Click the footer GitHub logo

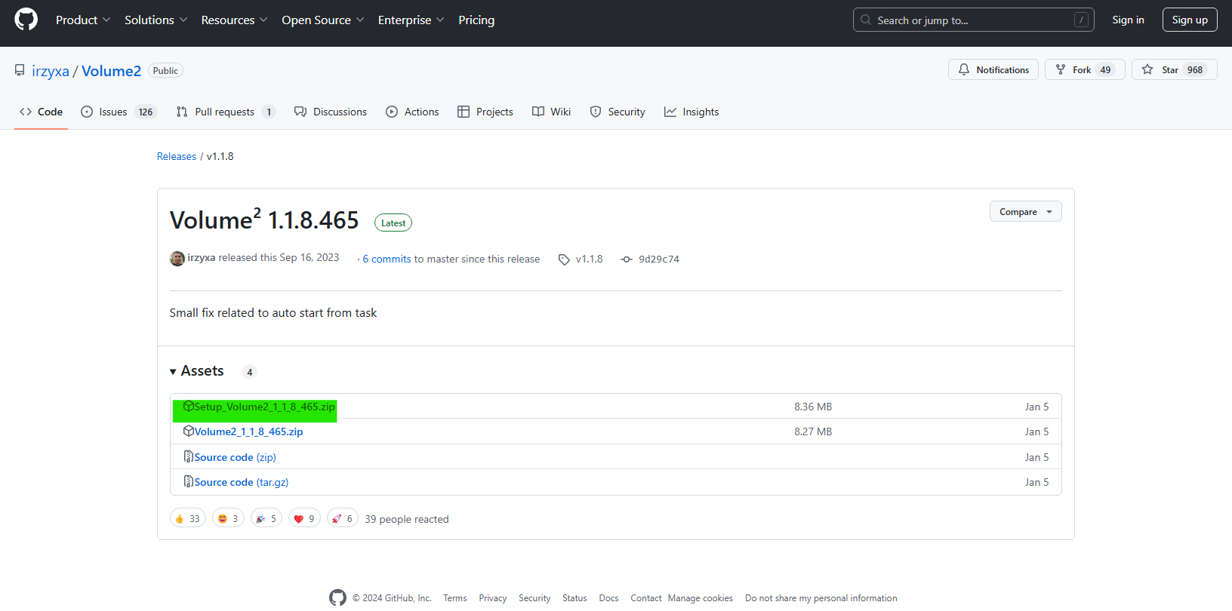click(x=337, y=597)
